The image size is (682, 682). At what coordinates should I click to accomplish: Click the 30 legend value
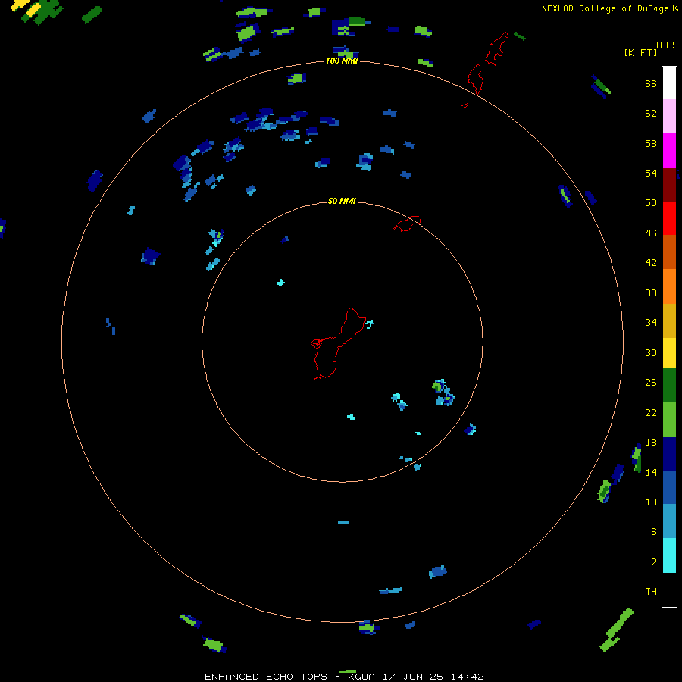coord(651,352)
